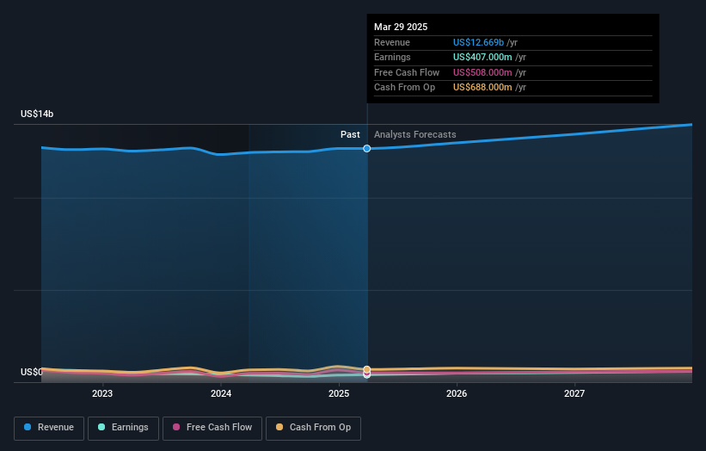Click the Free Cash Flow label in tooltip
Viewport: 706px width, 451px height.
407,72
